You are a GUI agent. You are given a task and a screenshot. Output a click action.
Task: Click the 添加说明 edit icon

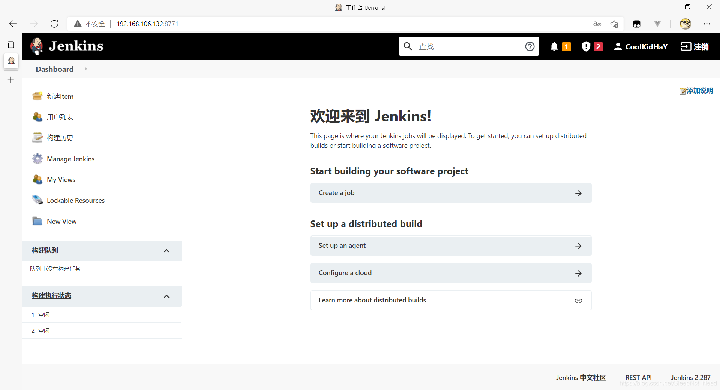[x=683, y=91]
